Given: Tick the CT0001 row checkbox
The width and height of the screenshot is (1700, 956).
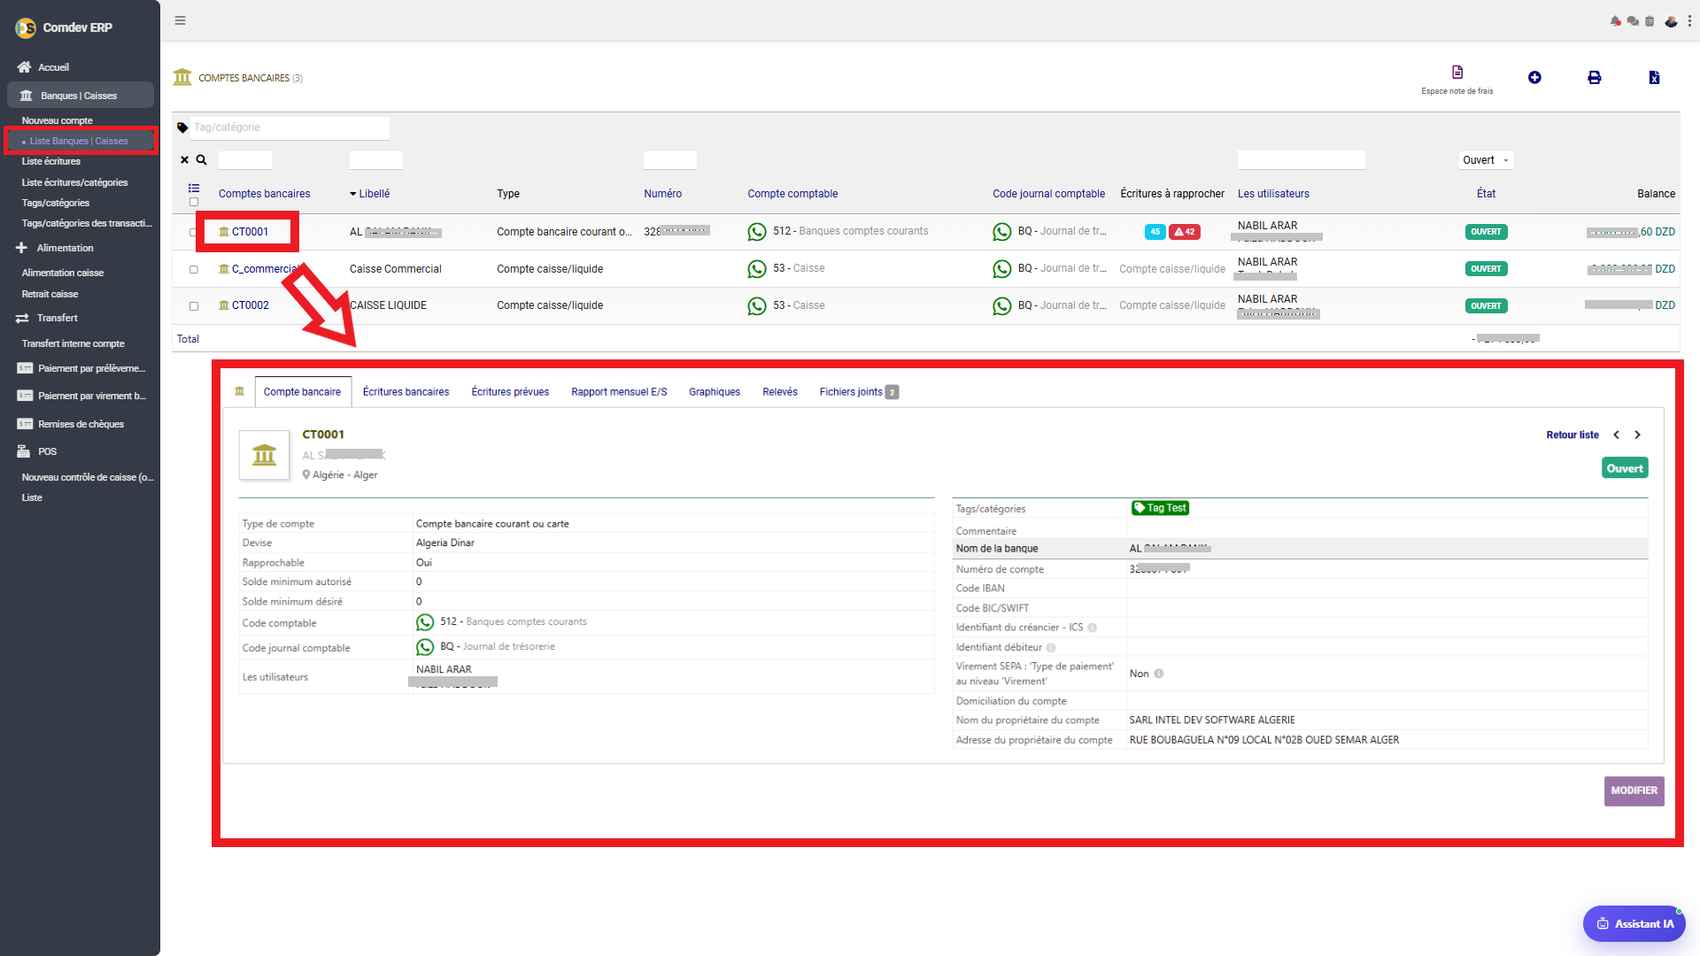Looking at the screenshot, I should (x=193, y=233).
